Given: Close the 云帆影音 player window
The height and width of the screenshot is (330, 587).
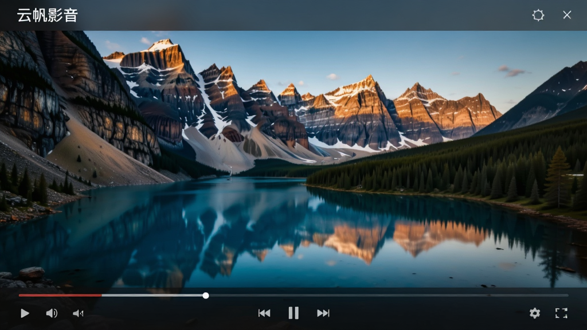Looking at the screenshot, I should pos(567,15).
